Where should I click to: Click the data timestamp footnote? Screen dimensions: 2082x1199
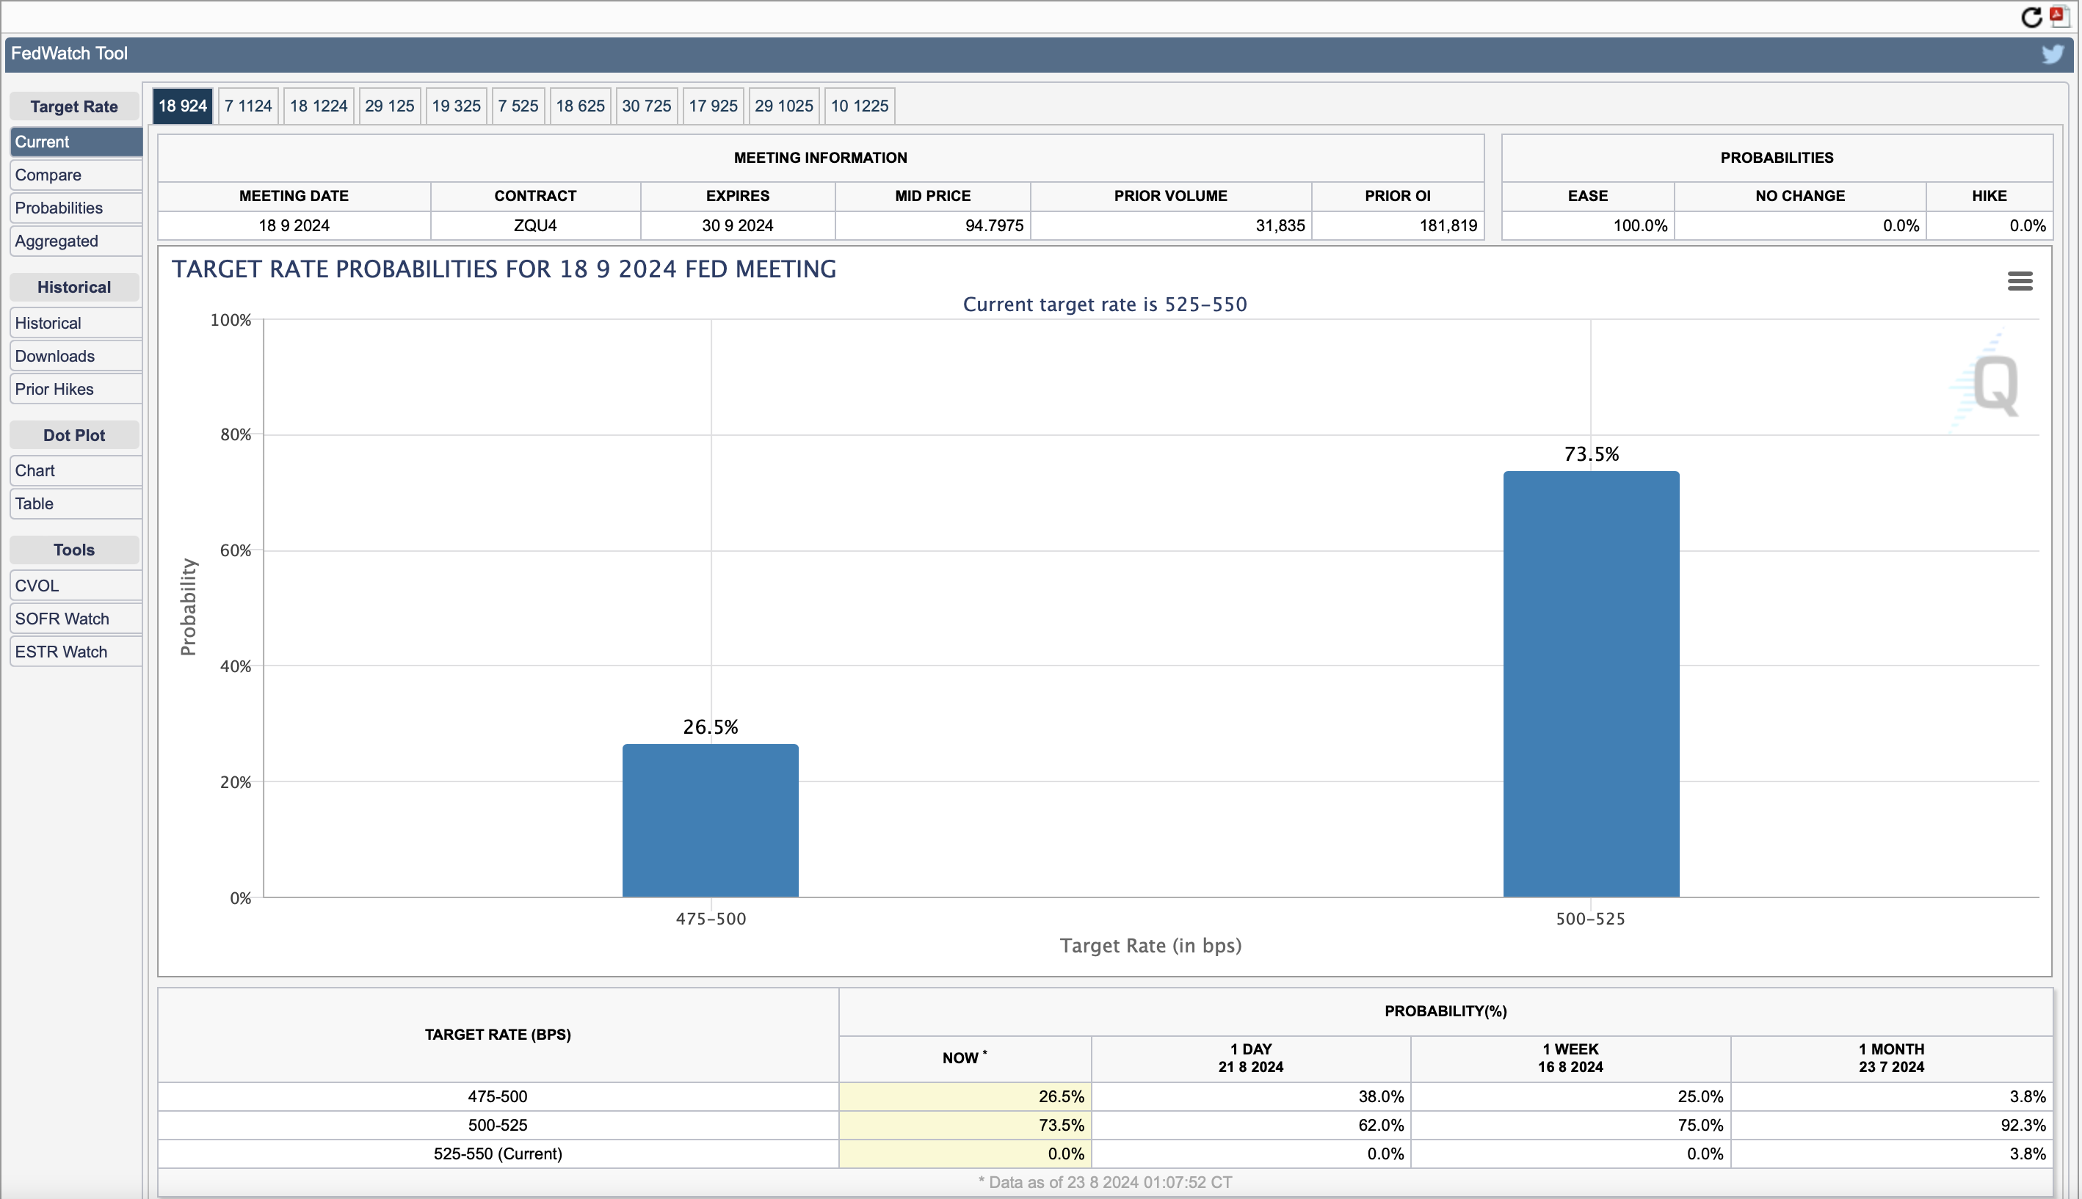coord(1105,1183)
